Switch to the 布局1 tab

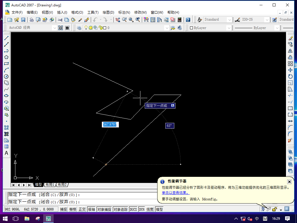tap(50, 185)
